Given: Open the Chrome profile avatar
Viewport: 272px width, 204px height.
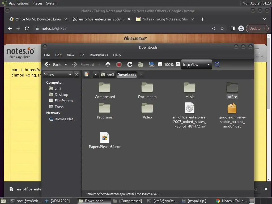Looking at the screenshot, I should pos(241,28).
